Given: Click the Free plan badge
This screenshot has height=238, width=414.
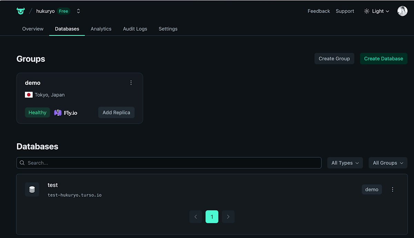Looking at the screenshot, I should (x=63, y=11).
